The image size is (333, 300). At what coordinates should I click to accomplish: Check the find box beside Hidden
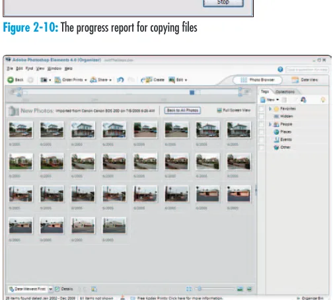262,116
